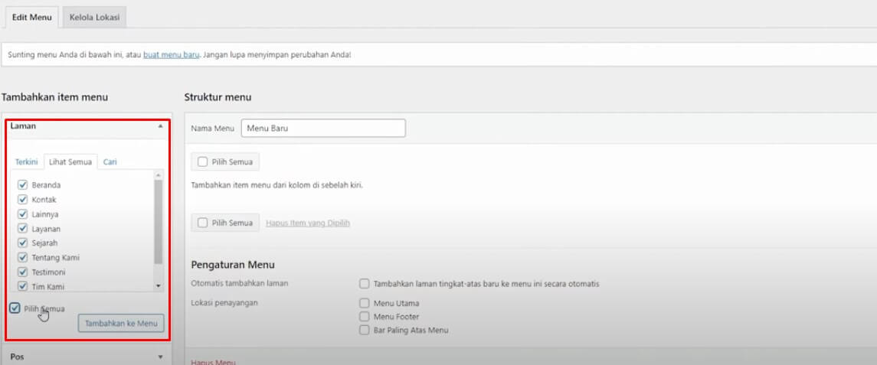
Task: Uncheck the Beranda page checkbox
Action: (x=23, y=185)
